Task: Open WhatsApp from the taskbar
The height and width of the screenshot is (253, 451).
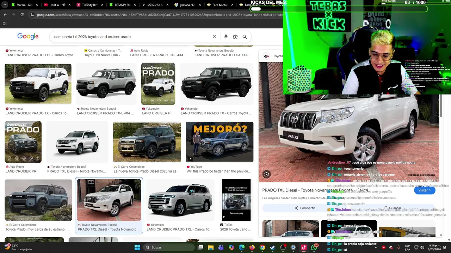Action: (x=314, y=247)
